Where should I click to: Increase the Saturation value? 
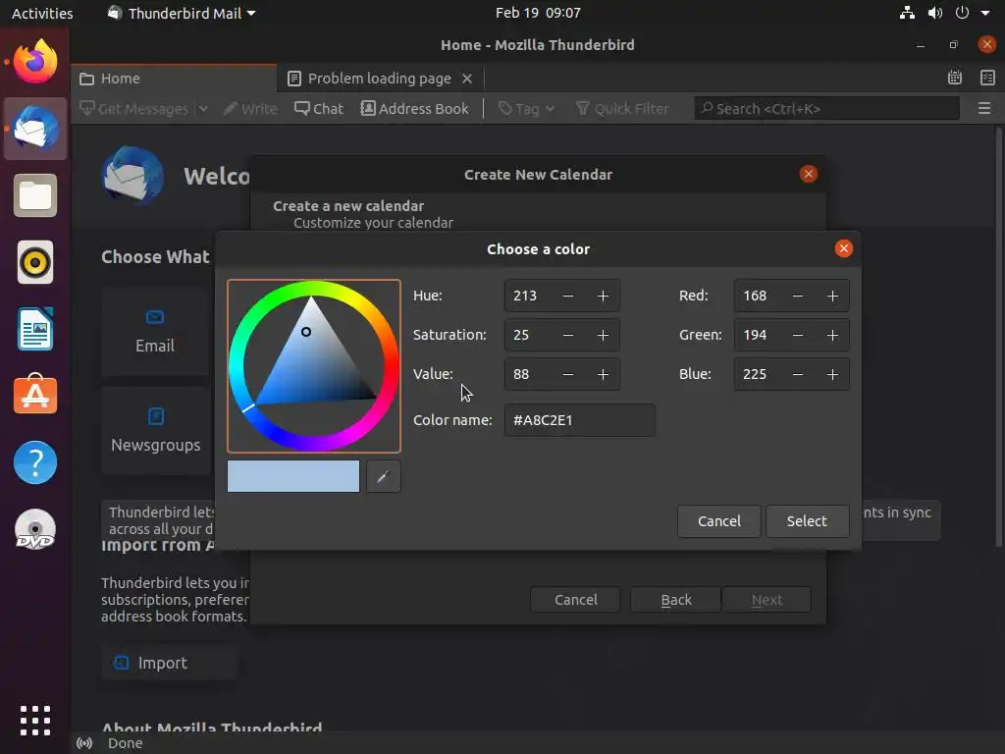603,335
